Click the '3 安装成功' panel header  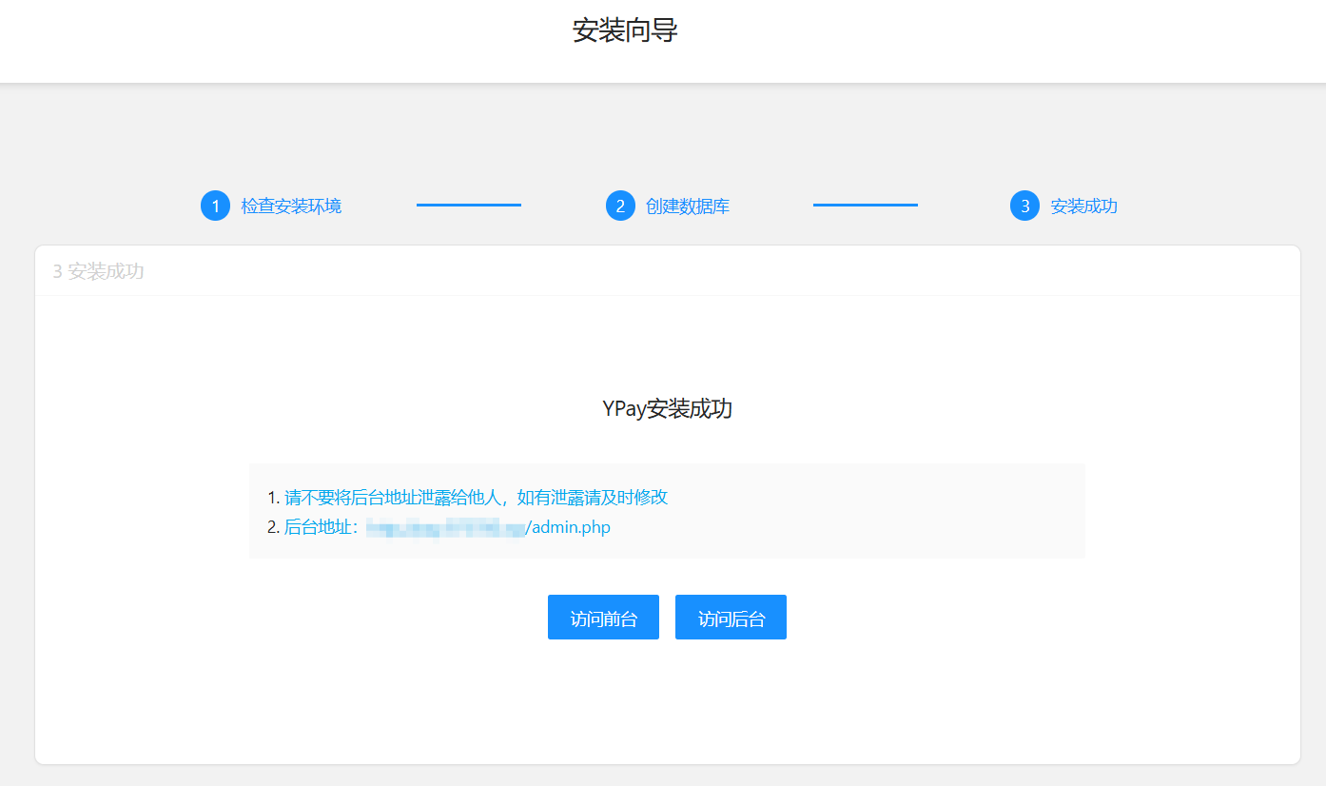pos(98,271)
